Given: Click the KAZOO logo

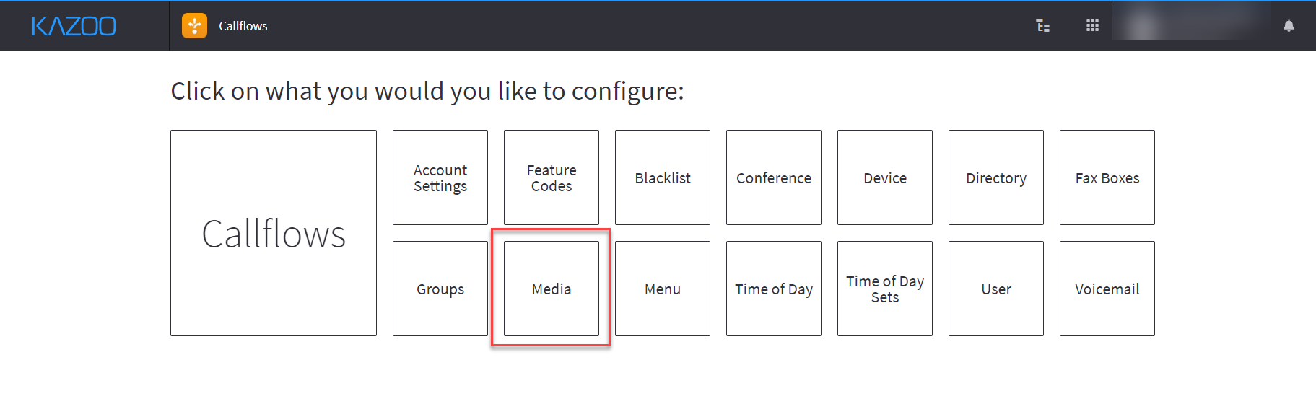Looking at the screenshot, I should pyautogui.click(x=74, y=27).
